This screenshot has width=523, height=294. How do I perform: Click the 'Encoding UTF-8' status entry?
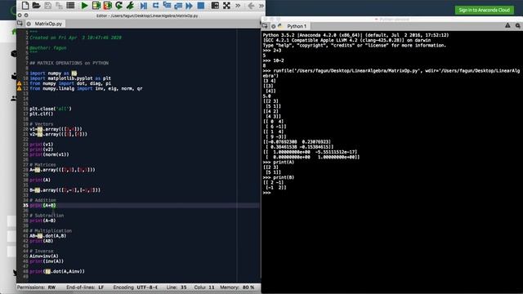coord(135,287)
